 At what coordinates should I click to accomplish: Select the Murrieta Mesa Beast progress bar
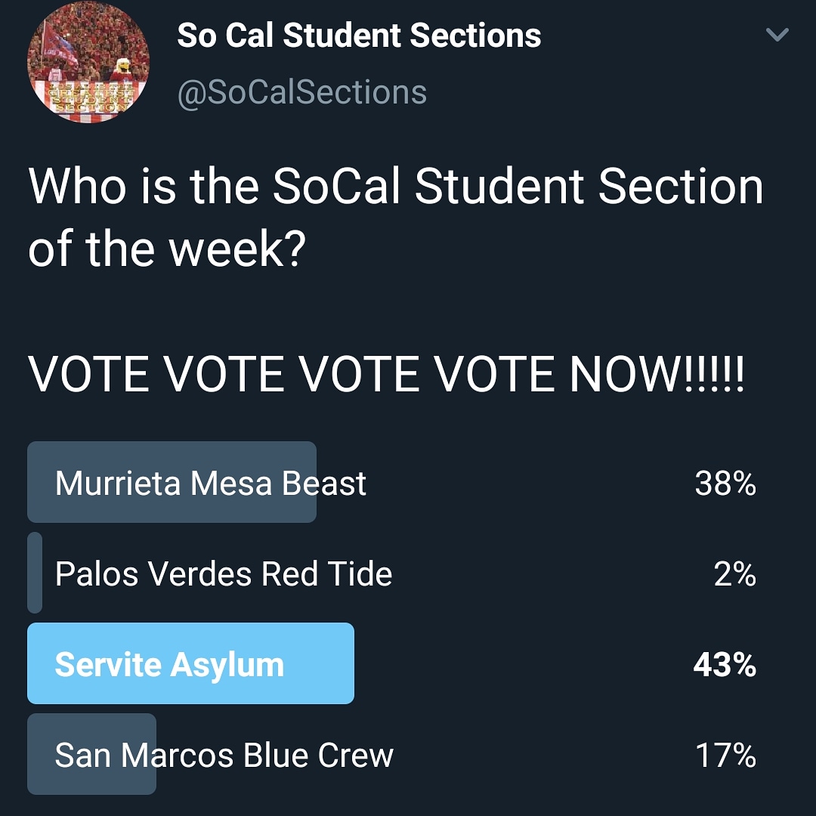pos(172,482)
